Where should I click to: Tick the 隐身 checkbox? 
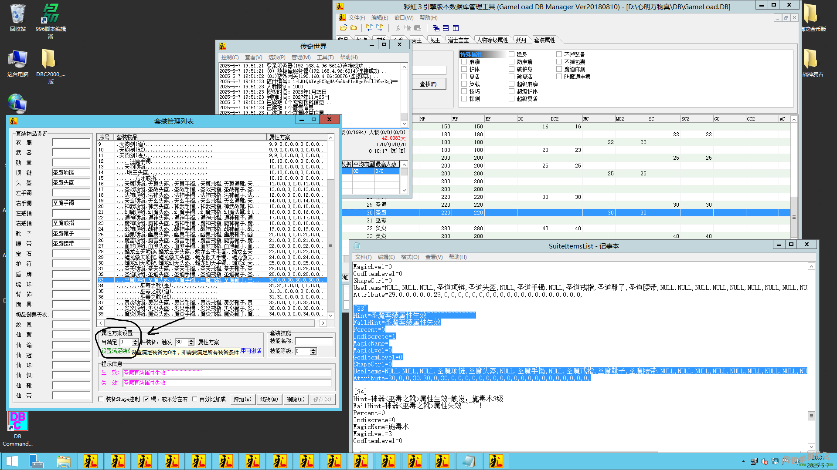coord(512,54)
